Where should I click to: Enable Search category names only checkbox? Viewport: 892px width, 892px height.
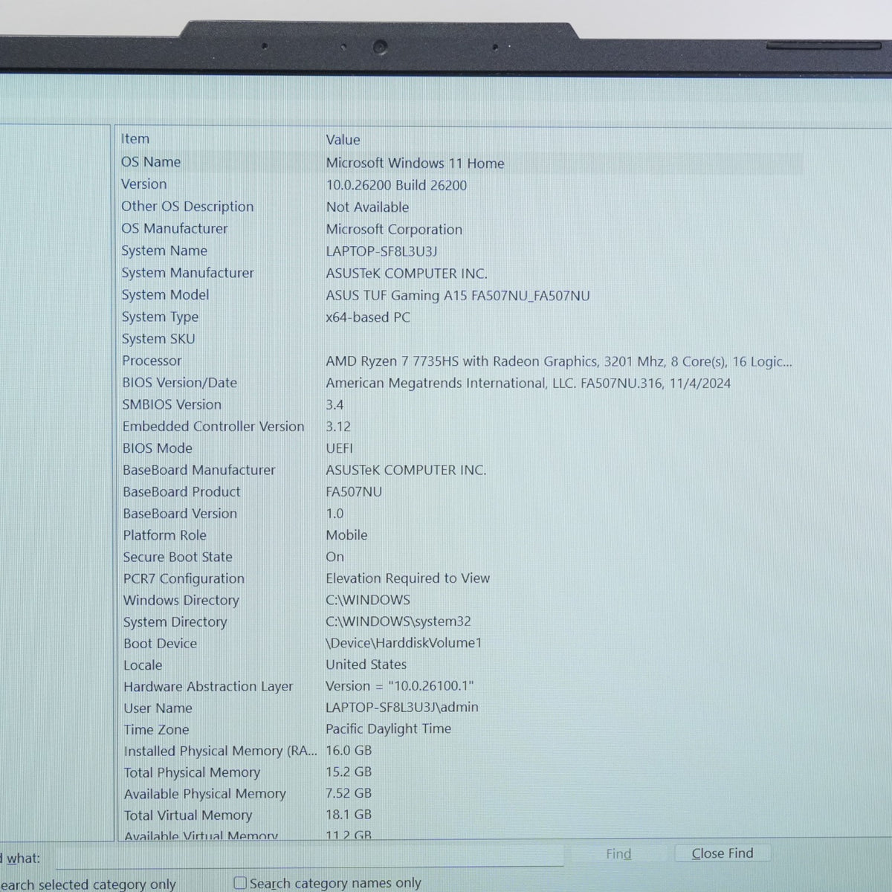point(240,883)
